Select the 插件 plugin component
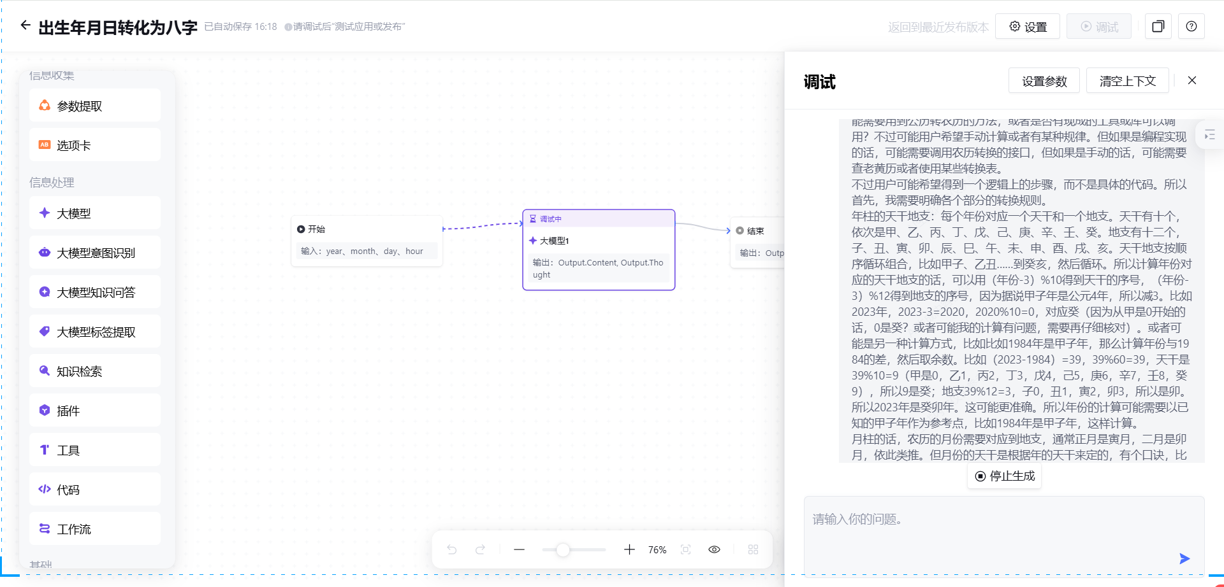Screen dimensions: 1224x587 pos(95,411)
